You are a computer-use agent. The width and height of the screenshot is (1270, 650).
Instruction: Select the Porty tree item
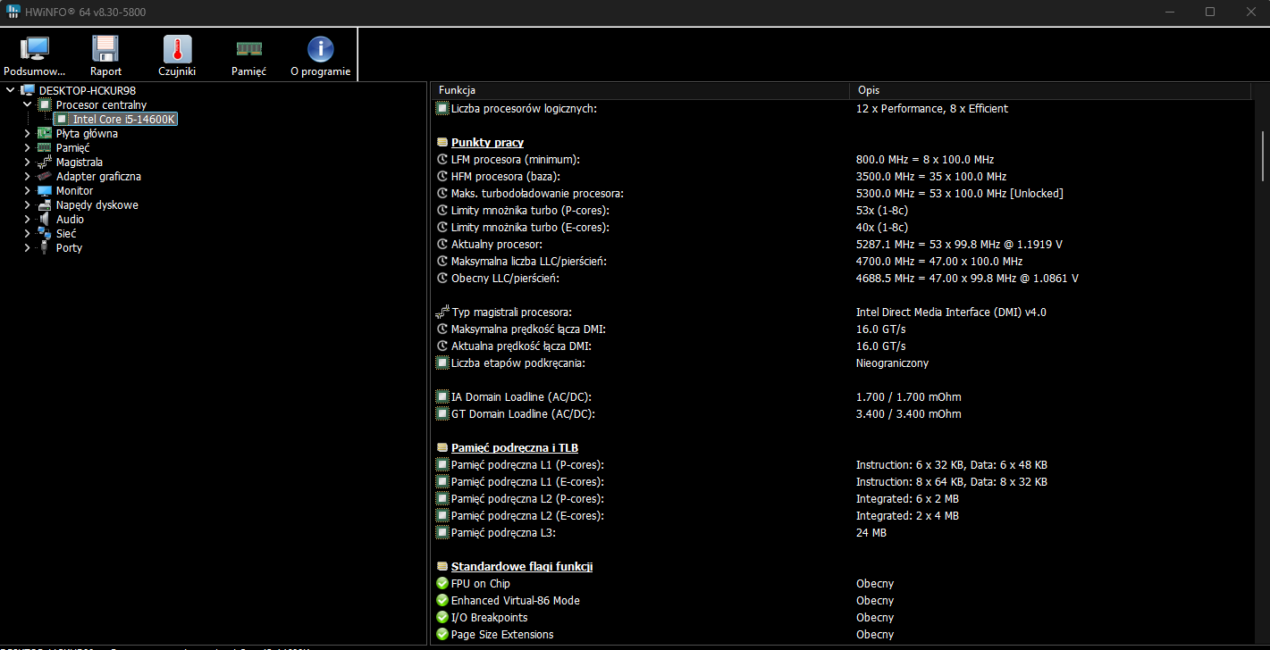(69, 248)
